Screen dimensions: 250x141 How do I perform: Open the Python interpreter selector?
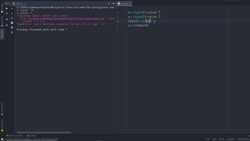(243, 139)
